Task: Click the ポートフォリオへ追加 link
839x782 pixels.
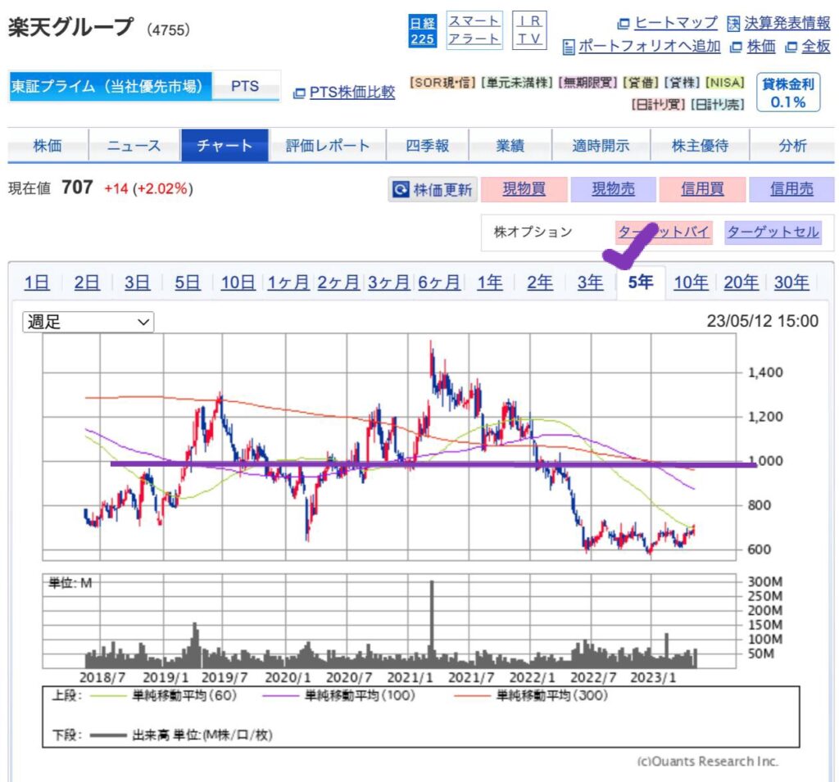Action: 650,47
